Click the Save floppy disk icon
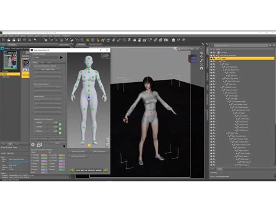This screenshot has width=276, height=212. 19,40
